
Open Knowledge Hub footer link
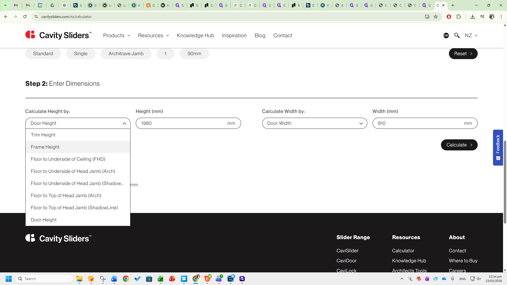[409, 261]
